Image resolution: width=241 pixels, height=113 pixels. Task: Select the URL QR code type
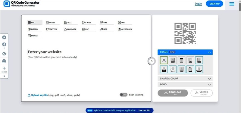(35, 22)
